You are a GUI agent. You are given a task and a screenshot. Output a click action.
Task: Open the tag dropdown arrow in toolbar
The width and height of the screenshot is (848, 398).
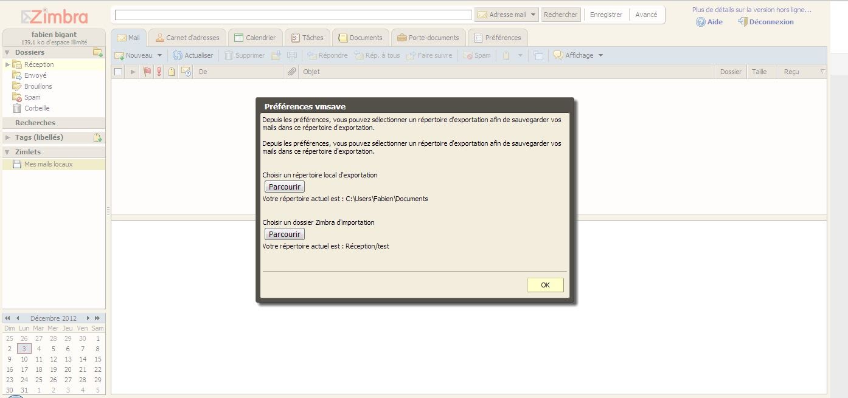click(520, 55)
